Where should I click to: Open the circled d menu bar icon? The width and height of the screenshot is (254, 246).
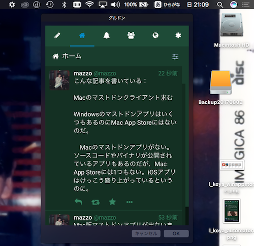37,5
